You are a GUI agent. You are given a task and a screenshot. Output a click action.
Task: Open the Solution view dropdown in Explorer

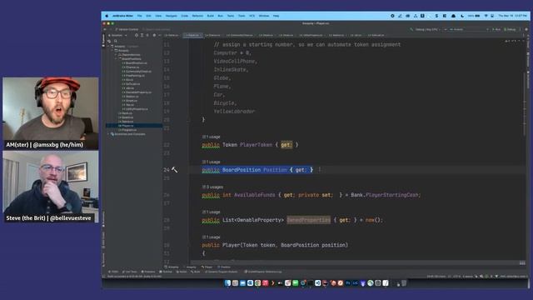pos(117,35)
